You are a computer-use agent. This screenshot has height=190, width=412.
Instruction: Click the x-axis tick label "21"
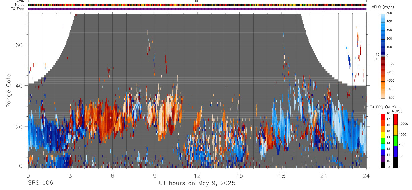point(324,176)
